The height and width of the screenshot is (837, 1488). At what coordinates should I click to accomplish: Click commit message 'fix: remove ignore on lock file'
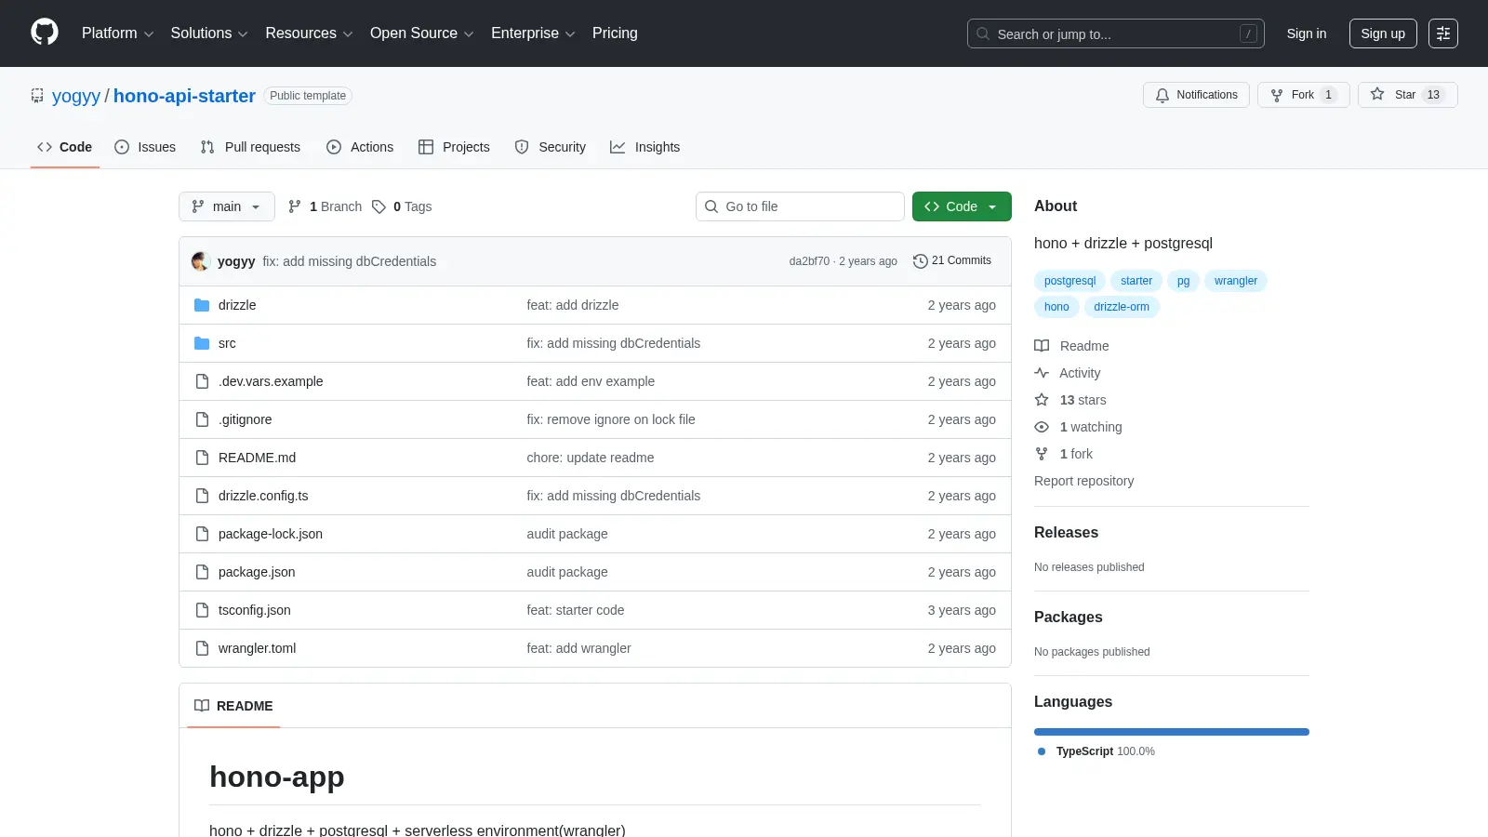pyautogui.click(x=611, y=419)
